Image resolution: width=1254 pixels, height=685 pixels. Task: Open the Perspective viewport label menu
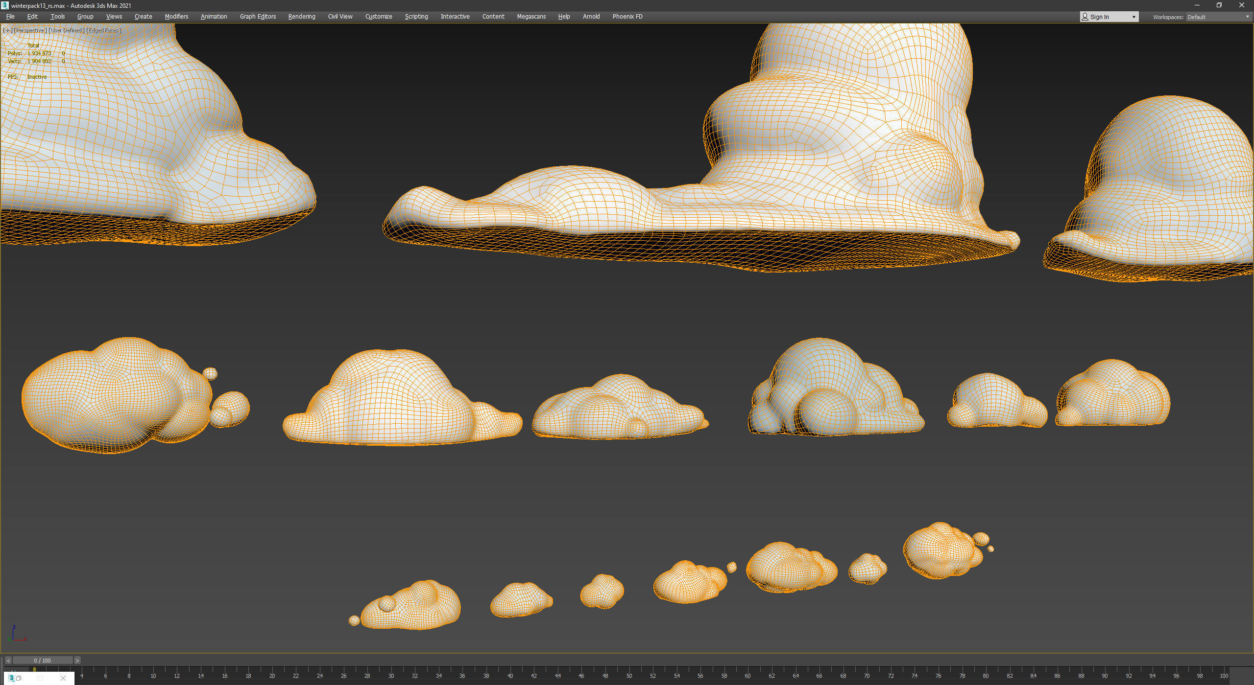29,30
